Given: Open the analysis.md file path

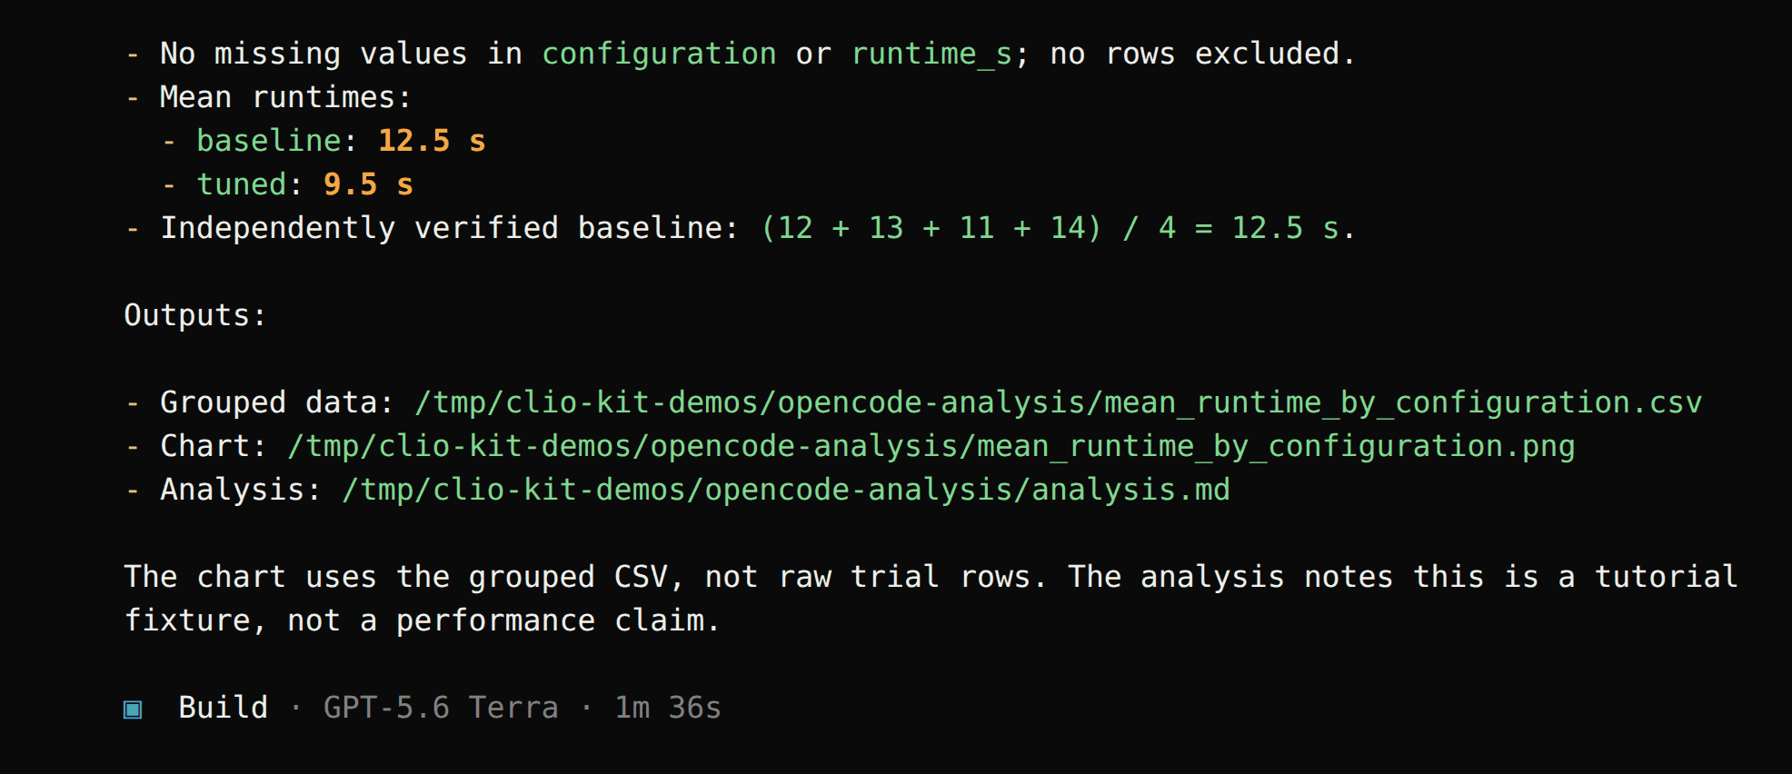Looking at the screenshot, I should click(x=786, y=490).
